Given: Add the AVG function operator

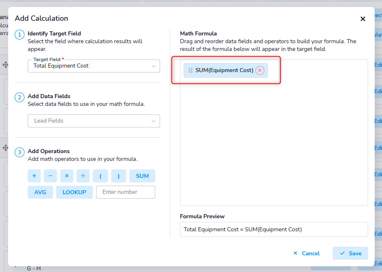Looking at the screenshot, I should tap(40, 192).
